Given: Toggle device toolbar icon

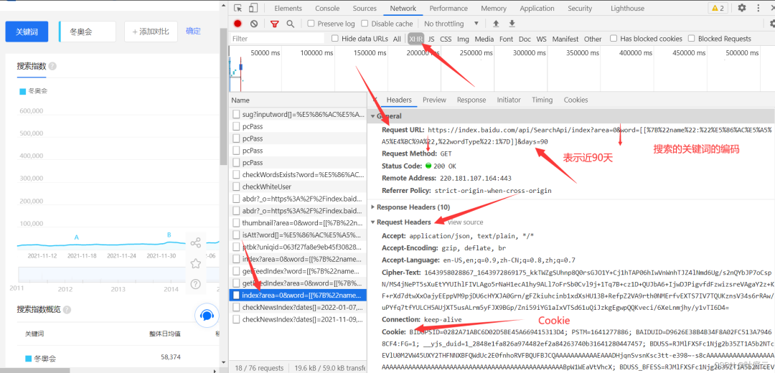Looking at the screenshot, I should 253,8.
